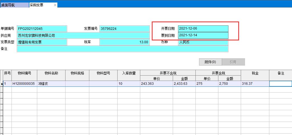Image resolution: width=292 pixels, height=135 pixels.
Task: Click the 引用 button
Action: click(233, 62)
